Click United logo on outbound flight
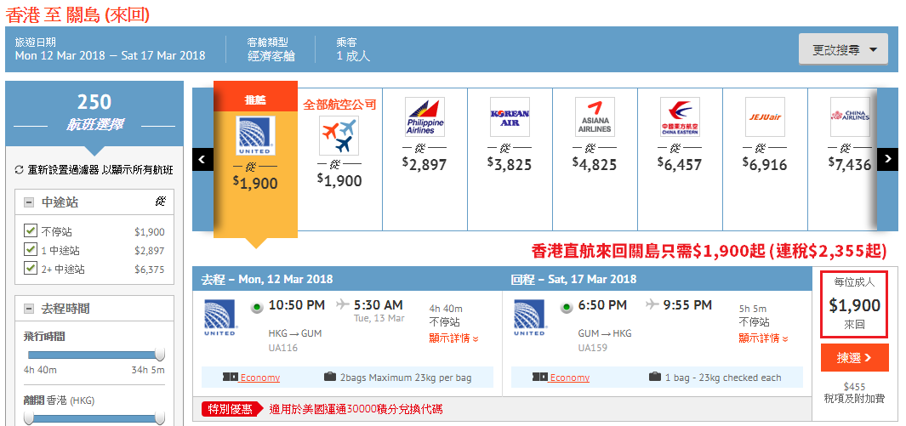Image resolution: width=906 pixels, height=426 pixels. [219, 317]
